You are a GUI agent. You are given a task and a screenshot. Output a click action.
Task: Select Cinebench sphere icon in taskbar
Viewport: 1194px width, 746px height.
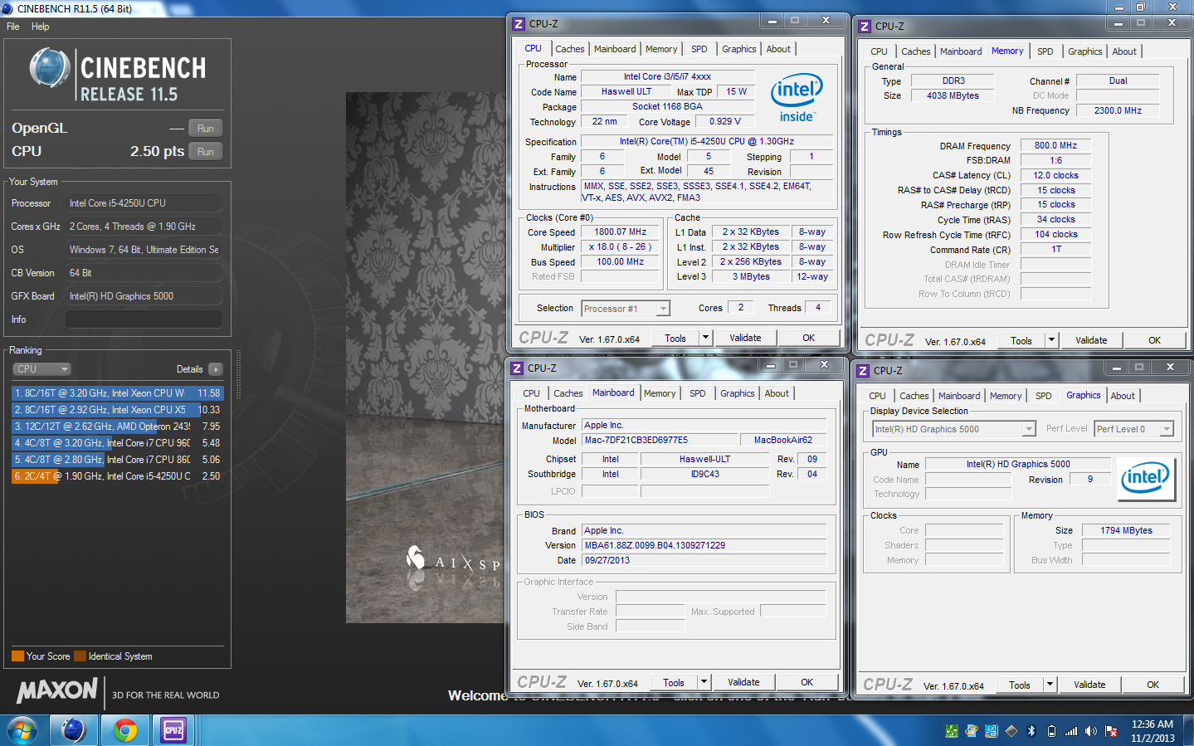pyautogui.click(x=74, y=730)
